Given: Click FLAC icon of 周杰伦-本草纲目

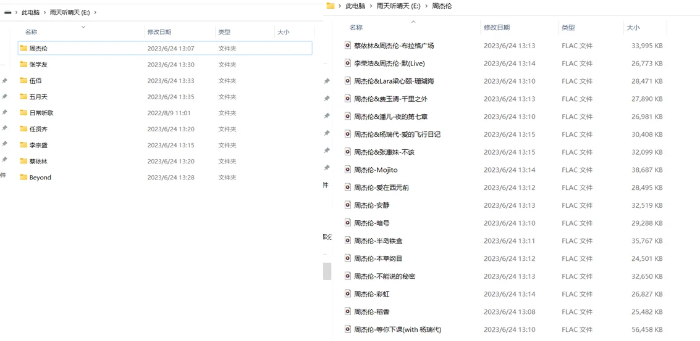Looking at the screenshot, I should pyautogui.click(x=348, y=258).
